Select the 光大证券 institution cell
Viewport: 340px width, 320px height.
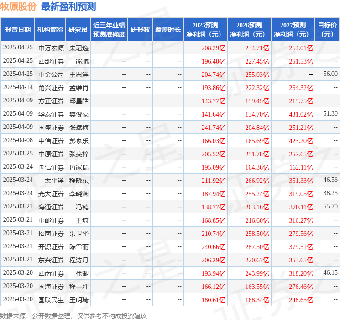(51, 194)
